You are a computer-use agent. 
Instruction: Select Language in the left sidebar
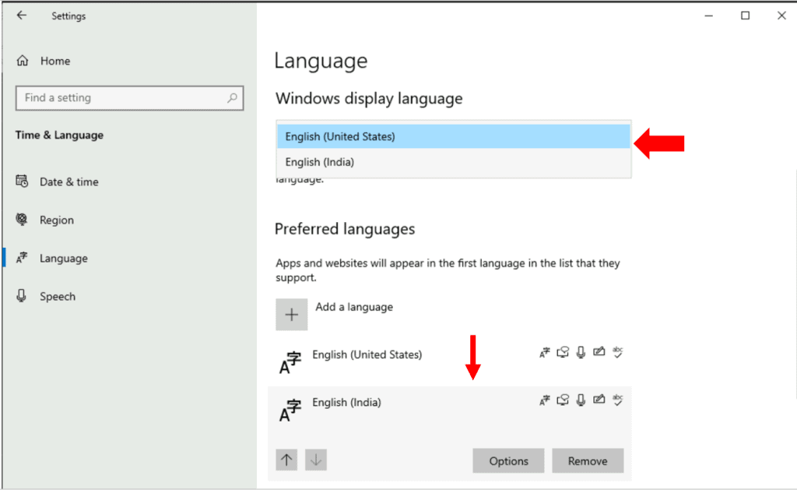tap(63, 259)
